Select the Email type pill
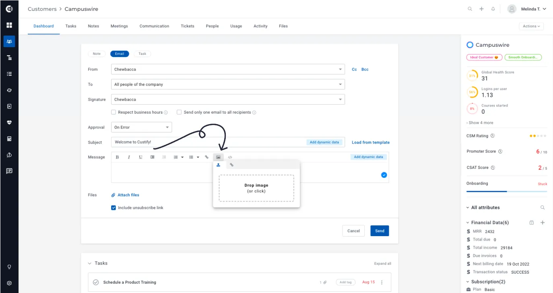This screenshot has width=553, height=293. point(120,54)
